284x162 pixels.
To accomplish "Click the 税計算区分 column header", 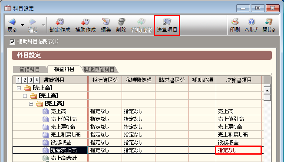I will point(105,80).
